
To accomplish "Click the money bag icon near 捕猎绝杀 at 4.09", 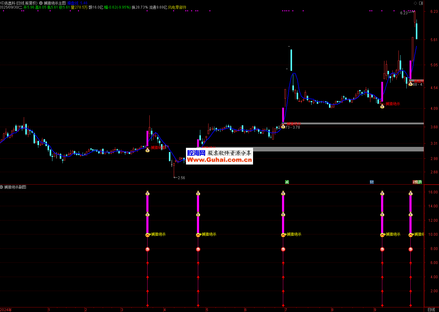I will [382, 106].
